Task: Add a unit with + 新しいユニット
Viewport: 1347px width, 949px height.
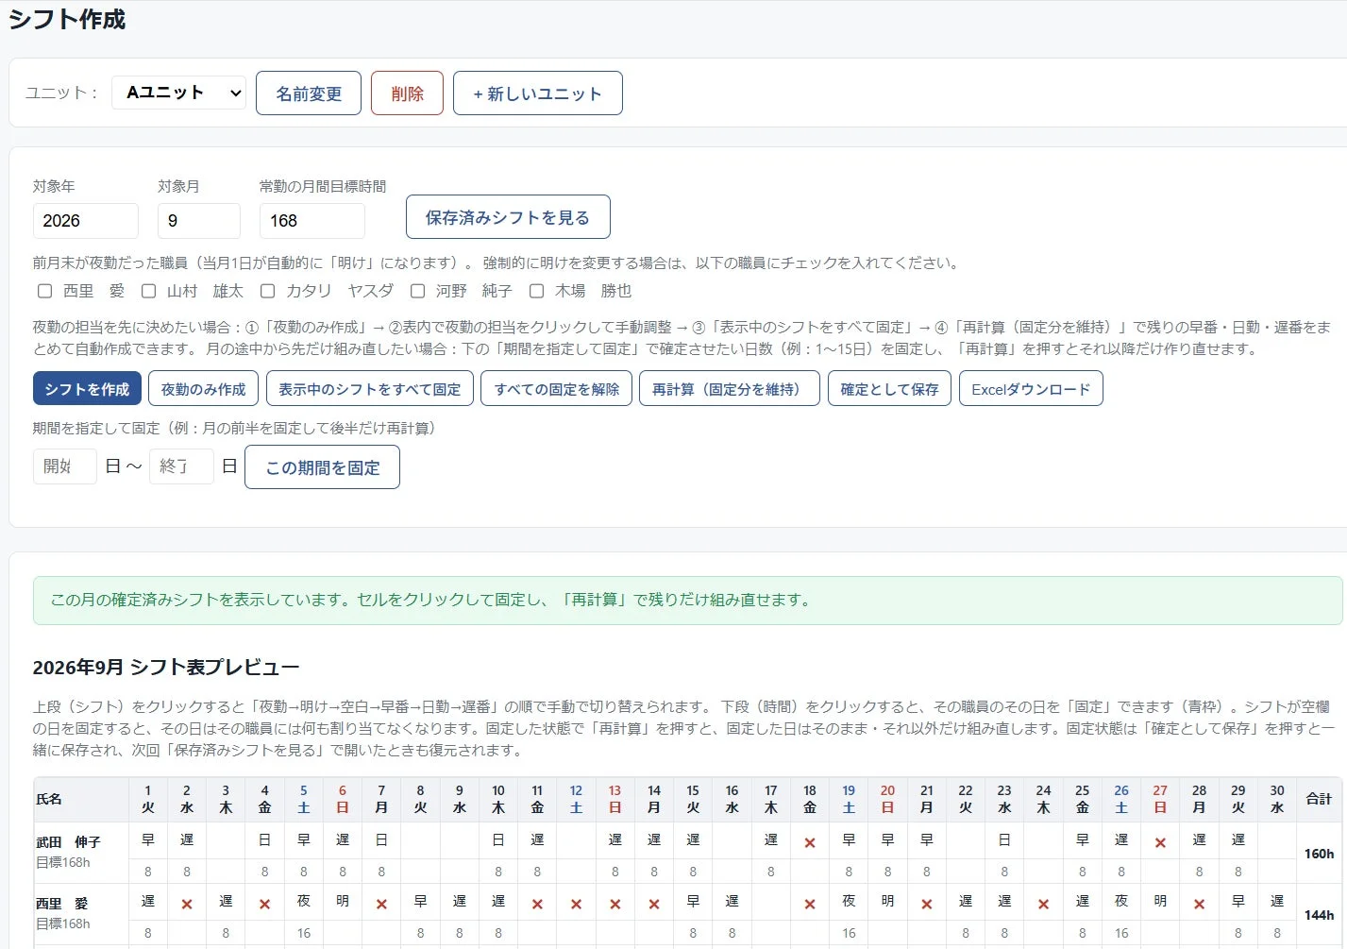Action: (537, 93)
